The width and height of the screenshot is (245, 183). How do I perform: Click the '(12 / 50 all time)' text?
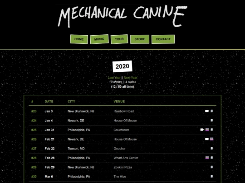click(x=122, y=86)
